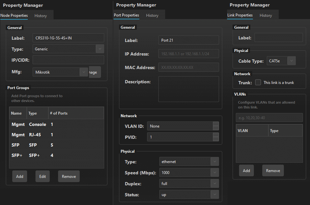Select the Link Properties tab

(x=240, y=15)
